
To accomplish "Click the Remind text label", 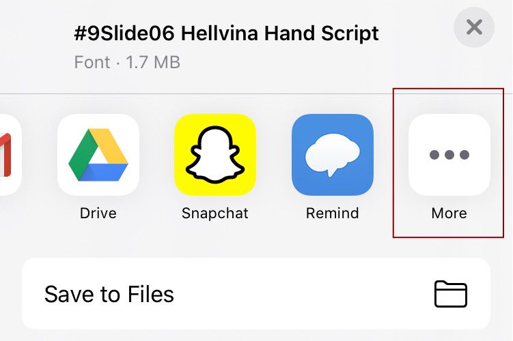I will [333, 213].
